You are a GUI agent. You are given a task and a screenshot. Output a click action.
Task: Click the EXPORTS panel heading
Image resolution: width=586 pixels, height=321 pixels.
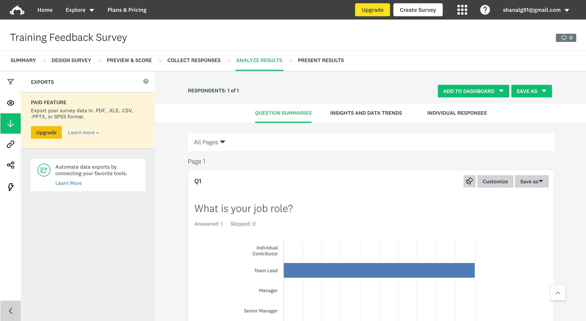coord(42,82)
